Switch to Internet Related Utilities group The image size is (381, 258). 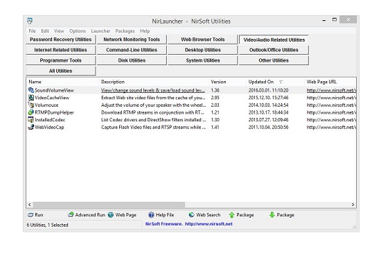[61, 50]
